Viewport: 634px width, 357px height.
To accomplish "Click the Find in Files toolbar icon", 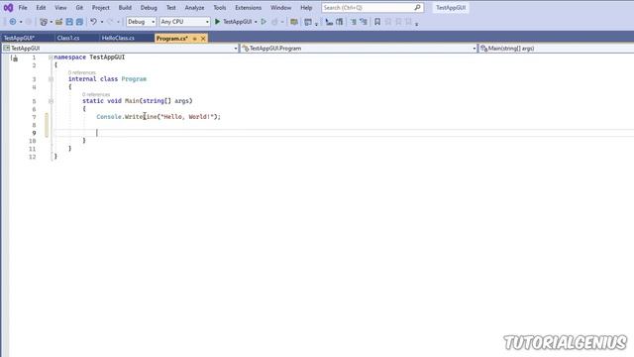I will tap(294, 22).
